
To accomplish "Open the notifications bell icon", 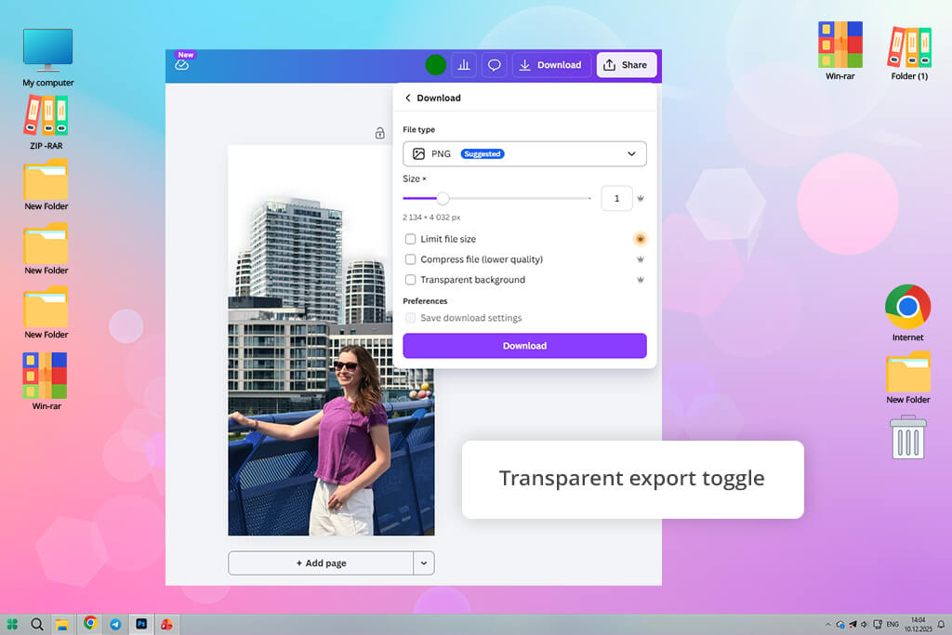I will [941, 624].
